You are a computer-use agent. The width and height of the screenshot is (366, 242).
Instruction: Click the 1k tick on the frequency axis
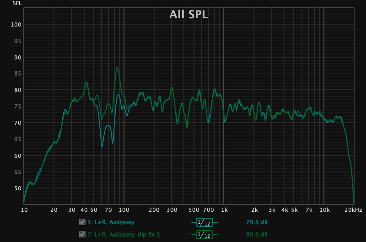(224, 210)
